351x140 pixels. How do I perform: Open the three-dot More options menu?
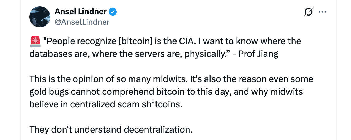coord(323,12)
